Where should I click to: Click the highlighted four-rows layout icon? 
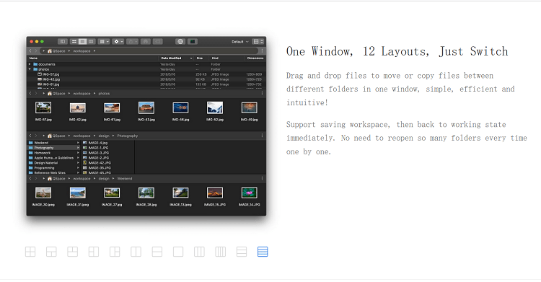[x=263, y=252]
